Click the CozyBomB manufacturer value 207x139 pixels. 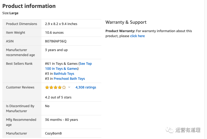[x=53, y=133]
